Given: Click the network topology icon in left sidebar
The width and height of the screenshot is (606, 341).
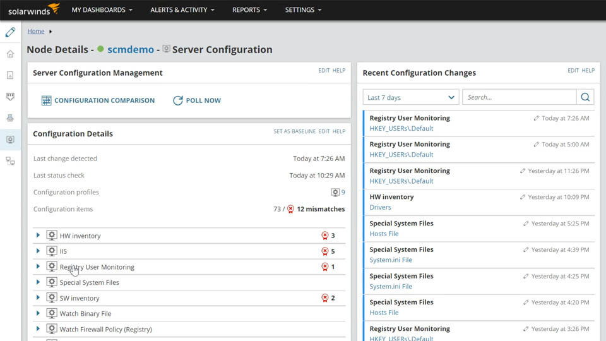Looking at the screenshot, I should 11,161.
